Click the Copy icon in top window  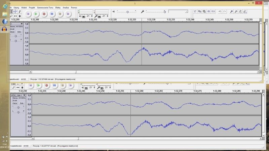[200, 11]
